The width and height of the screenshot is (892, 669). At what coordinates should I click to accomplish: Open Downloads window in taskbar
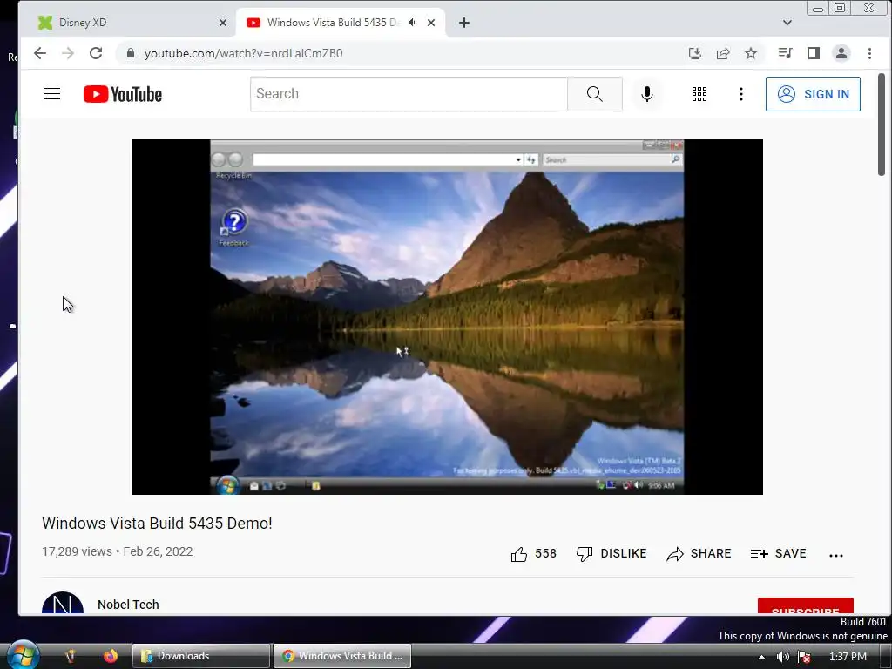201,656
